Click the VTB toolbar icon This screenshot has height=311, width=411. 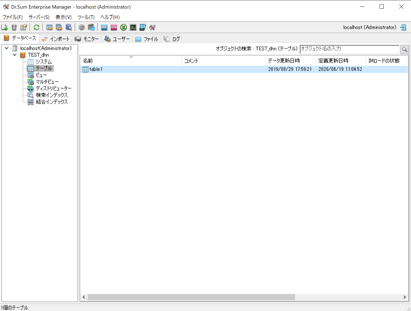113,27
